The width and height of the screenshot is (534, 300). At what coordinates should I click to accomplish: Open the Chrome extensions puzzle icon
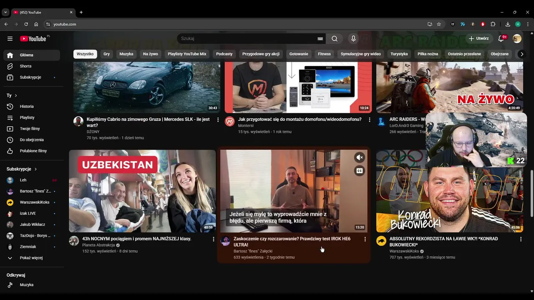pos(493,24)
